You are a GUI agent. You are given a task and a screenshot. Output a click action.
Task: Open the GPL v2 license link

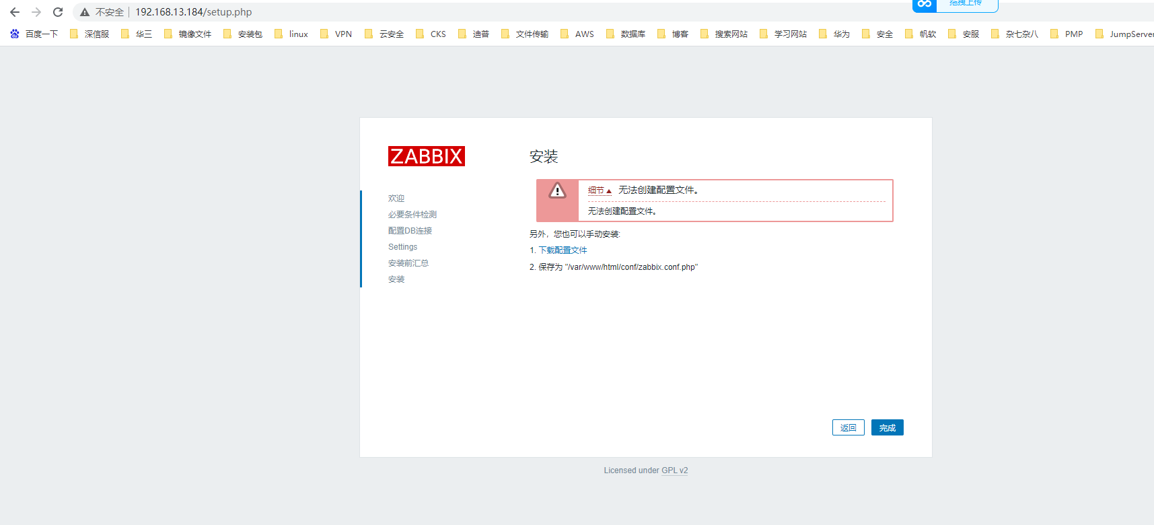(675, 470)
